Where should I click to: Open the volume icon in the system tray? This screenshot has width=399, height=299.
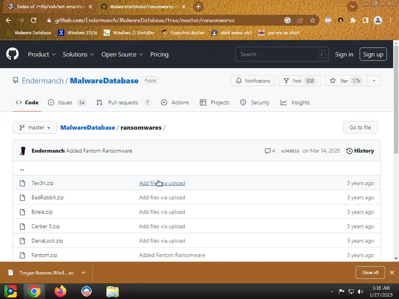click(x=360, y=292)
